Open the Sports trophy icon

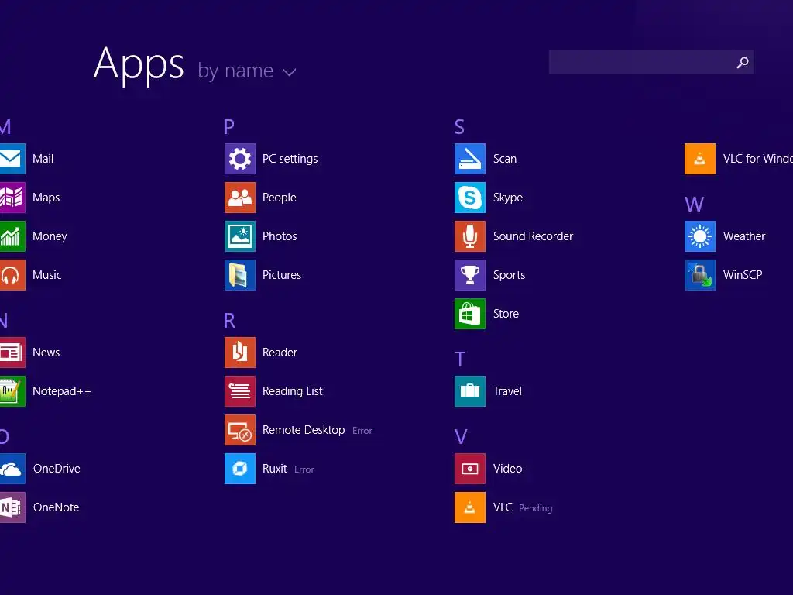coord(470,275)
